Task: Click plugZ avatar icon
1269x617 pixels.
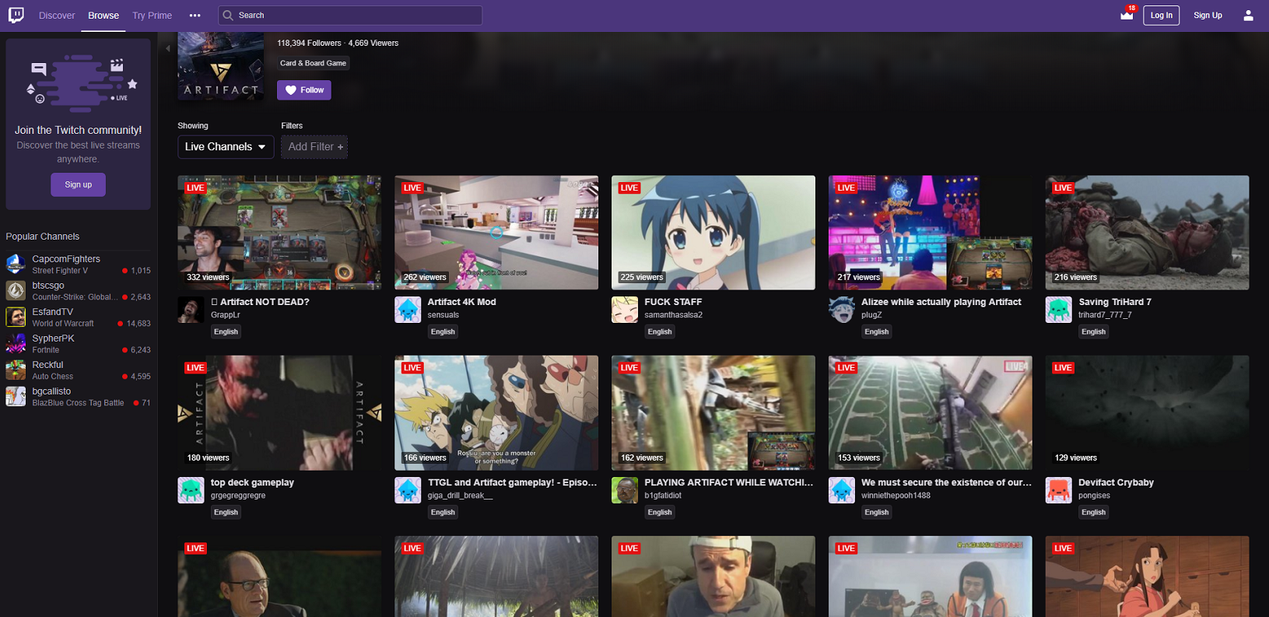Action: 842,310
